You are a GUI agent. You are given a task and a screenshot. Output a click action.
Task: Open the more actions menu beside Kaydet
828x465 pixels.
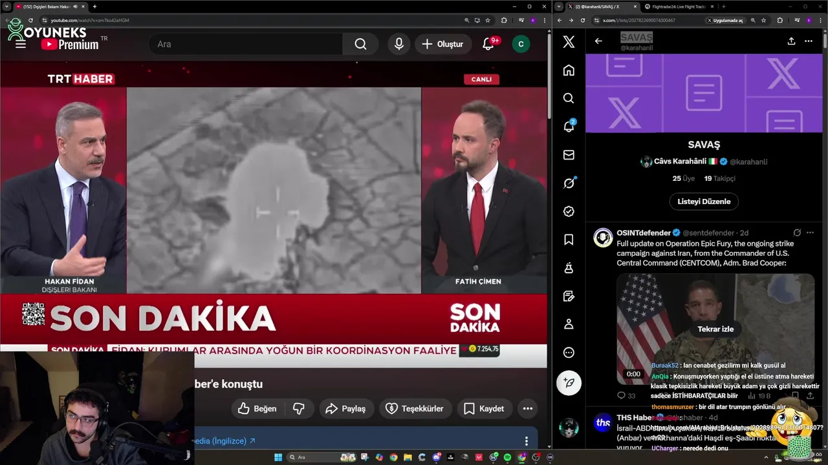pos(528,408)
